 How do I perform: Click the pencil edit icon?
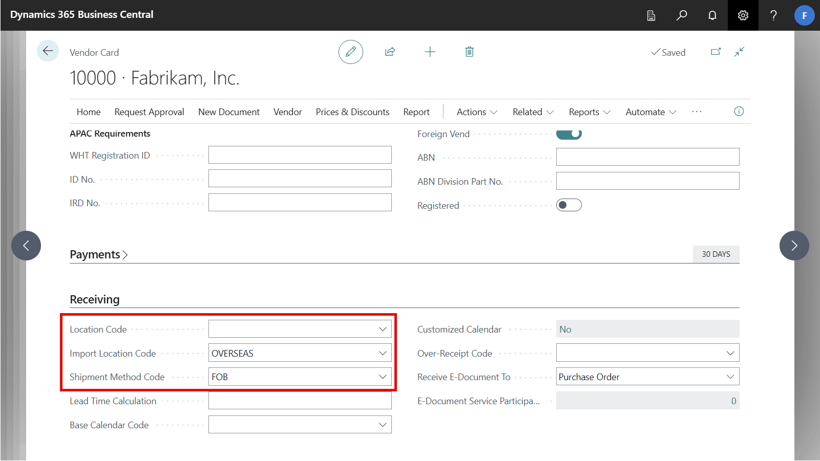(351, 52)
